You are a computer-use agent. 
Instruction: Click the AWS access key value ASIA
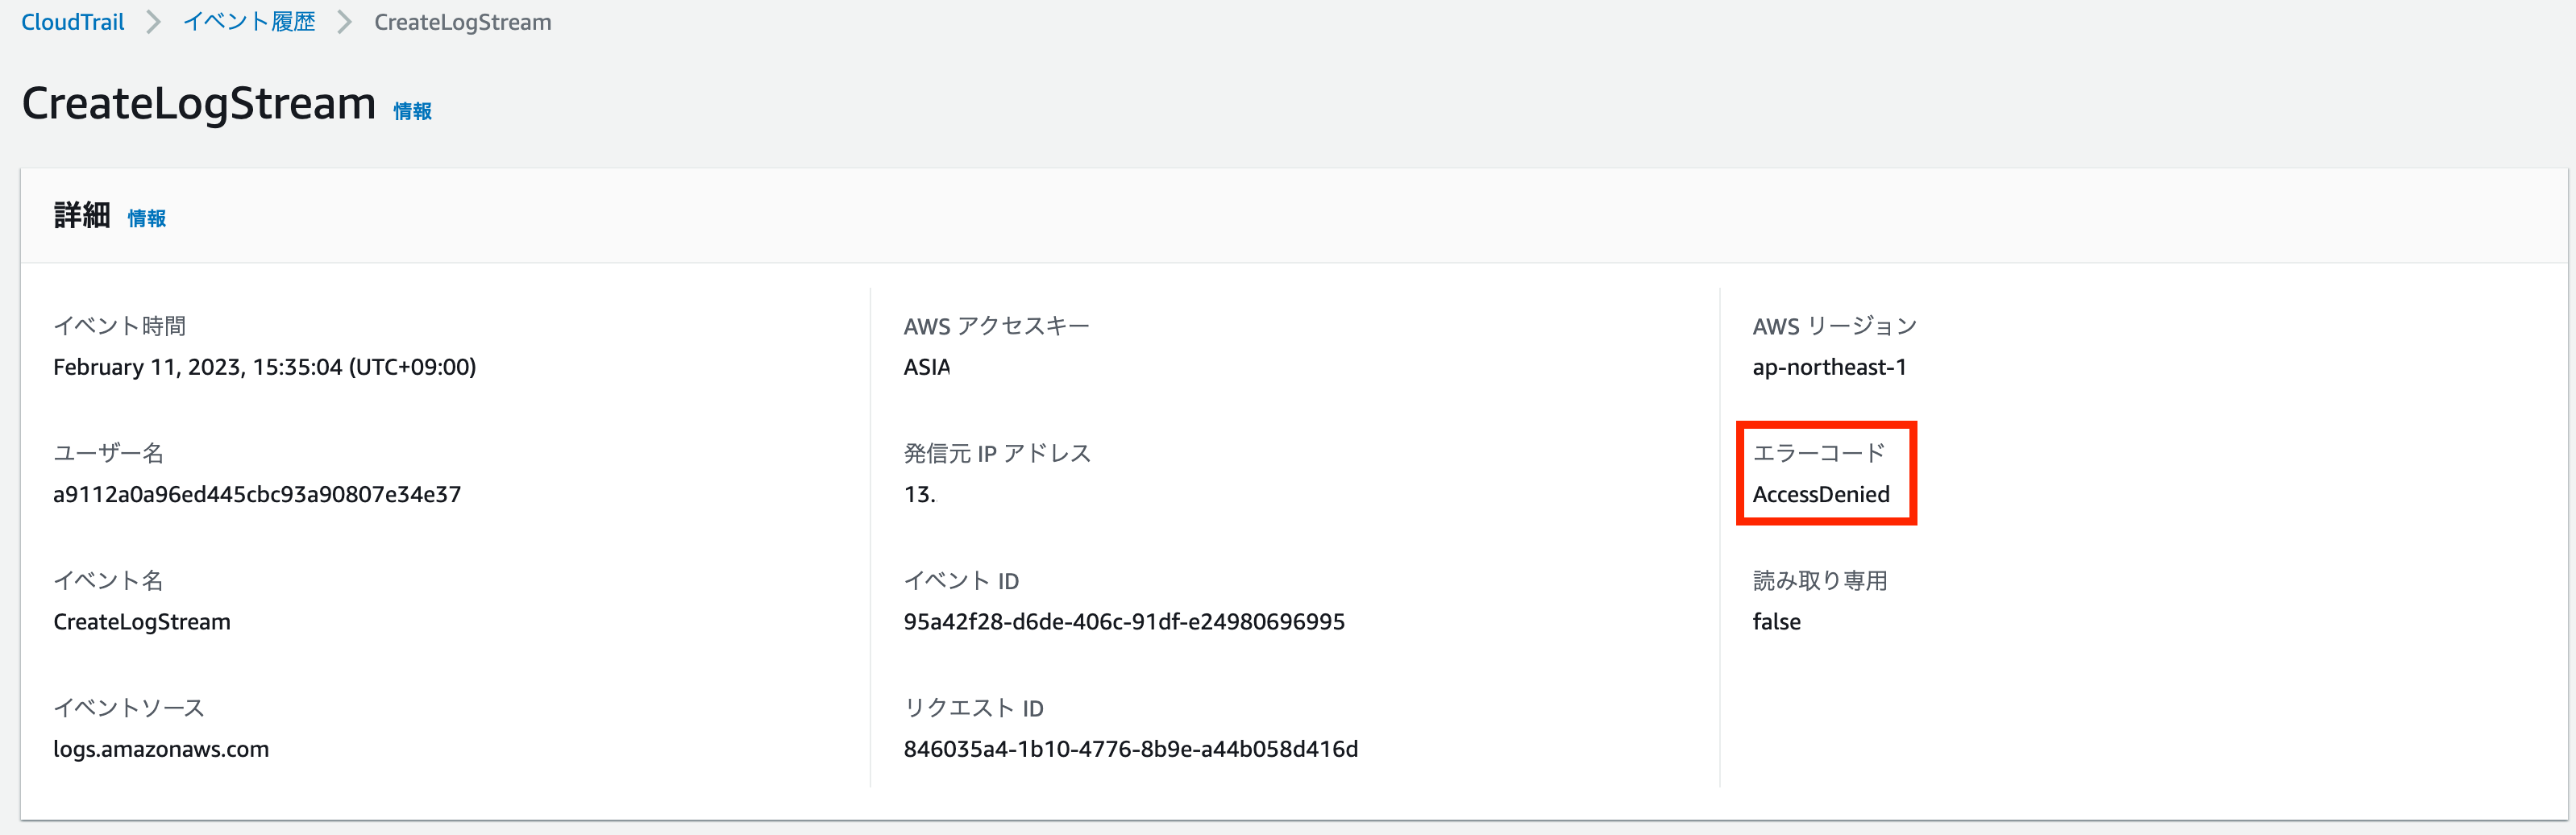click(x=927, y=367)
